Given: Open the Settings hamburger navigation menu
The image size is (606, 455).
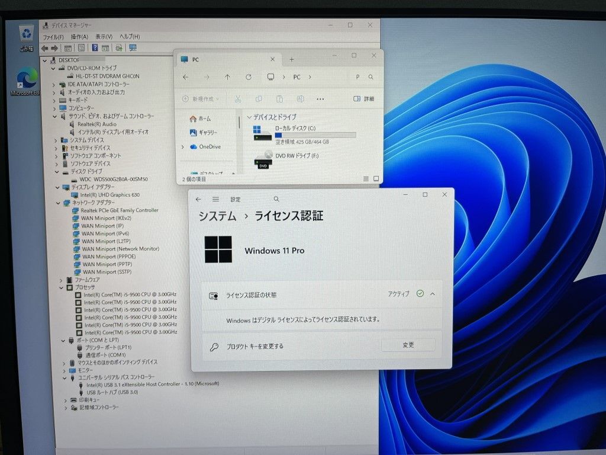Looking at the screenshot, I should [215, 199].
